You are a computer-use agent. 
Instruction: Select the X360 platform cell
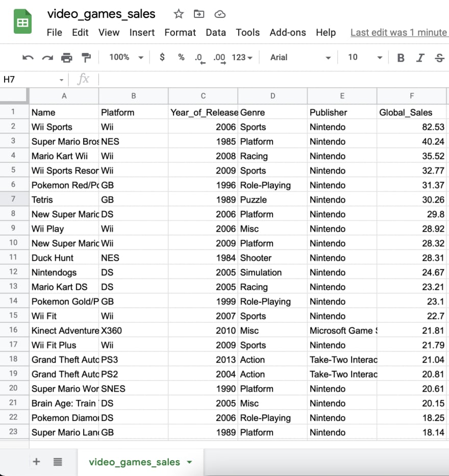[x=134, y=330]
